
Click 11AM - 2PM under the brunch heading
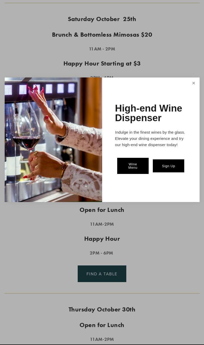(x=102, y=49)
